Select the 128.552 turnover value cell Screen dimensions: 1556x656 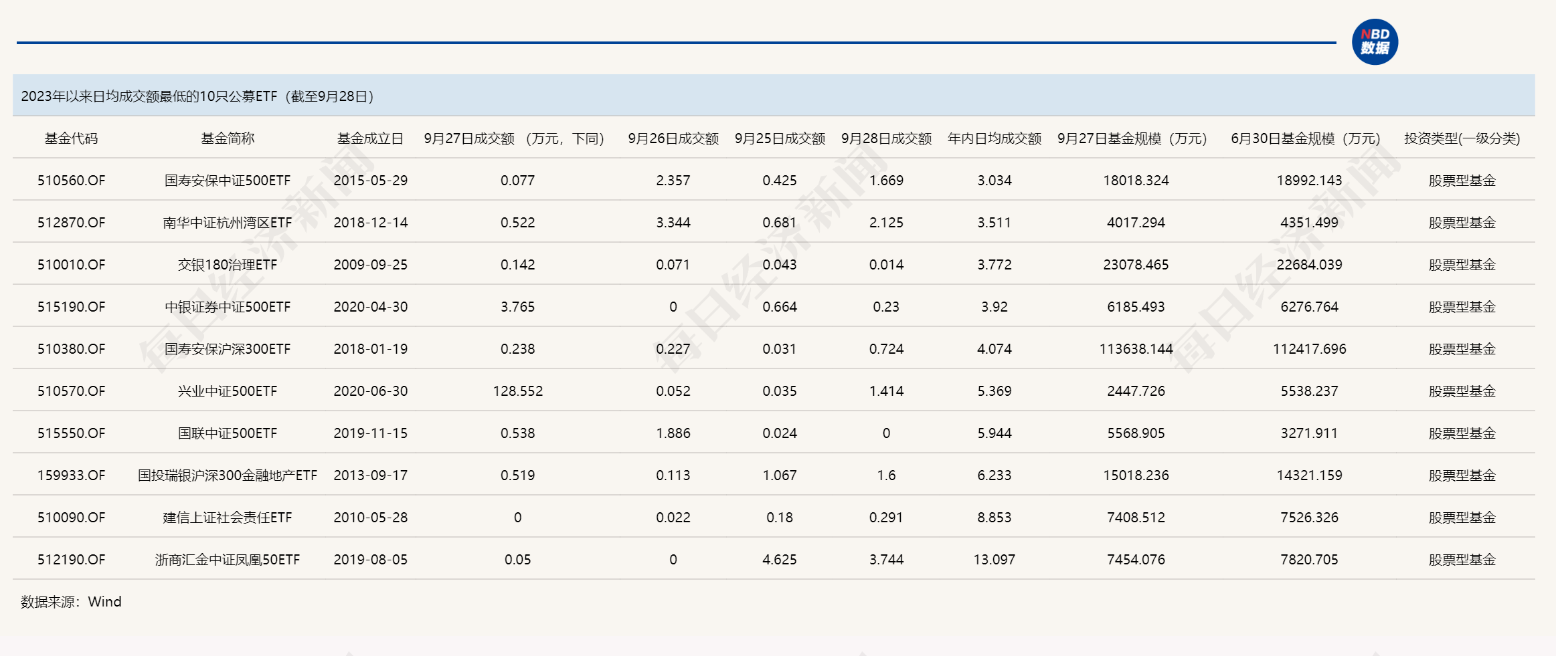point(517,391)
